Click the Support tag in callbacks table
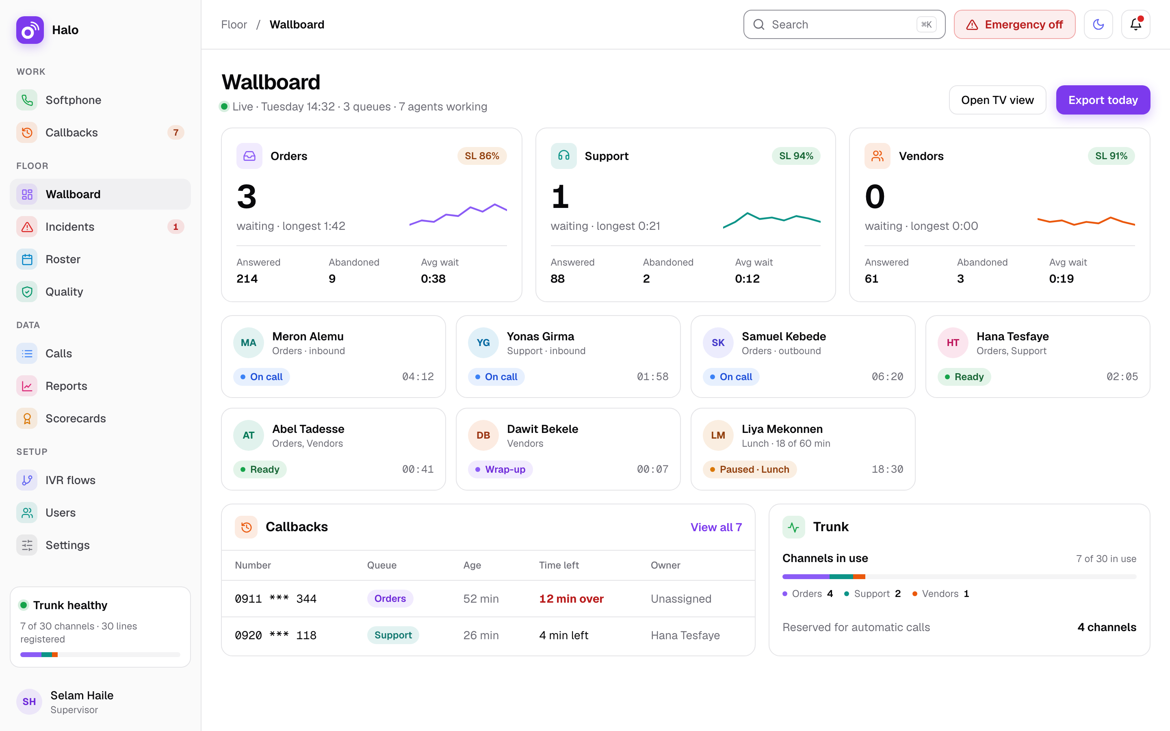 click(x=393, y=635)
